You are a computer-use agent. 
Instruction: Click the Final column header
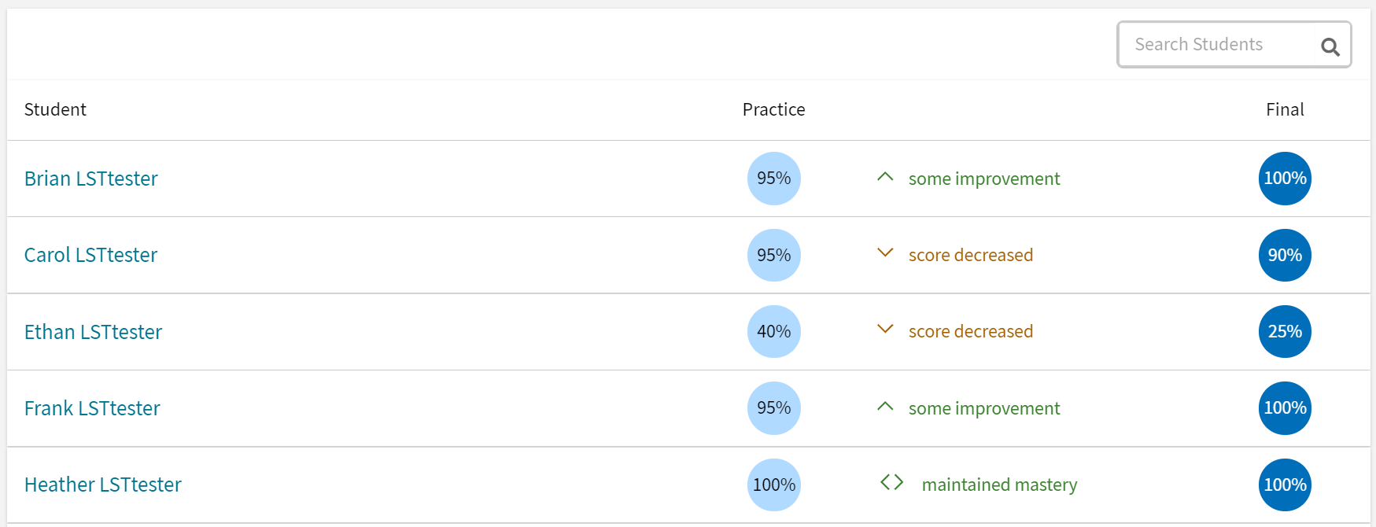click(1285, 109)
